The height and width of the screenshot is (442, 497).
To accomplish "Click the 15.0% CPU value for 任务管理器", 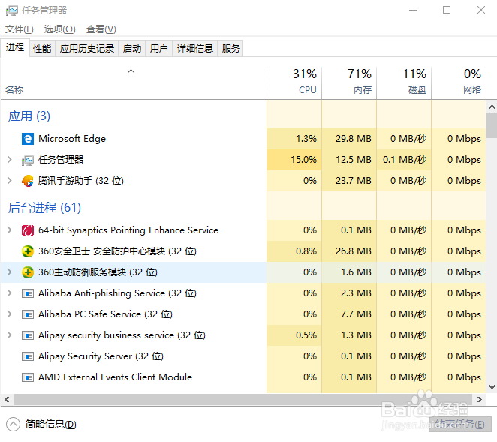I will click(303, 159).
